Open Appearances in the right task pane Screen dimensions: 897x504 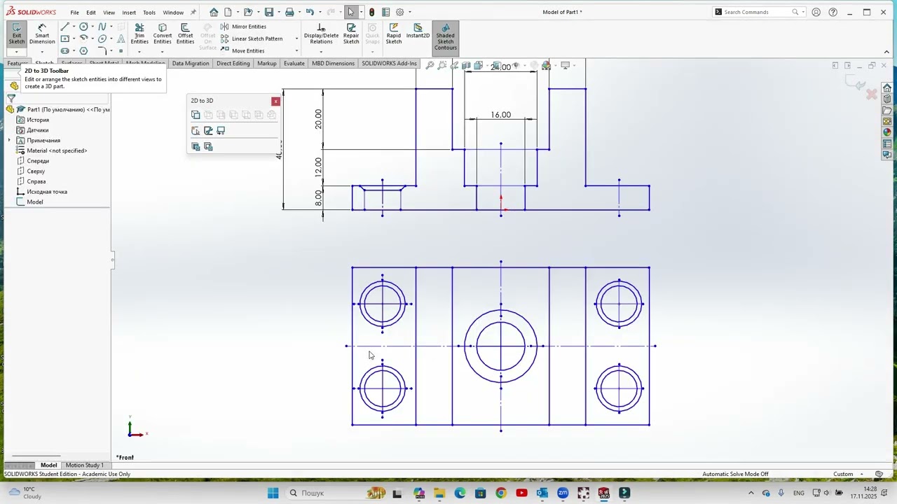click(x=887, y=132)
